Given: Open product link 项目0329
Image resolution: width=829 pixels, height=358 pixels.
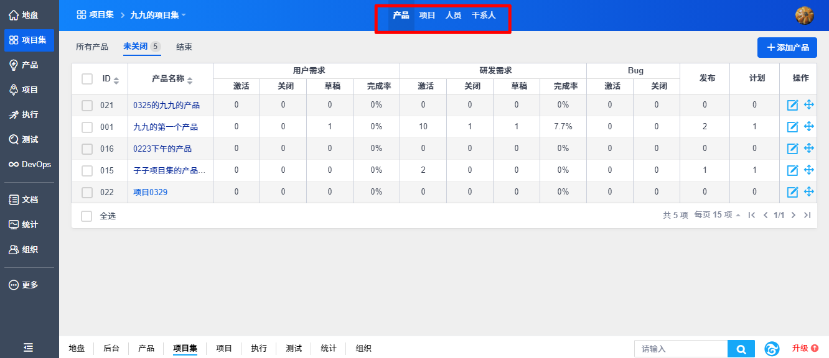Looking at the screenshot, I should [150, 193].
